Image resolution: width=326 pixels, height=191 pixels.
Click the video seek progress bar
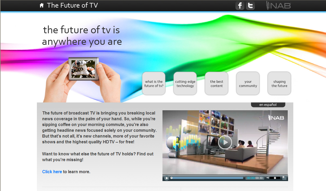[207, 178]
